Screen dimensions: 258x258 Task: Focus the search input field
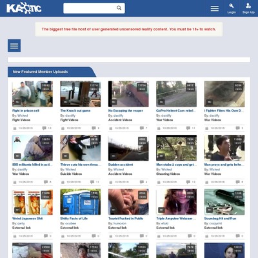coord(90,8)
